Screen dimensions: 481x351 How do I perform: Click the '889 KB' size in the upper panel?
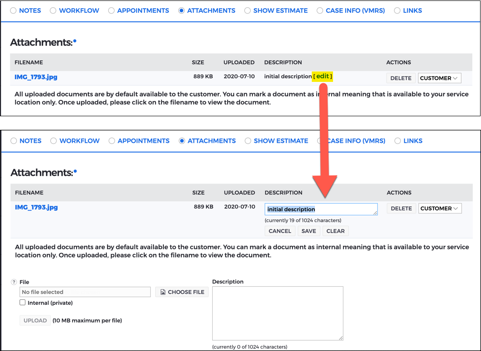203,76
